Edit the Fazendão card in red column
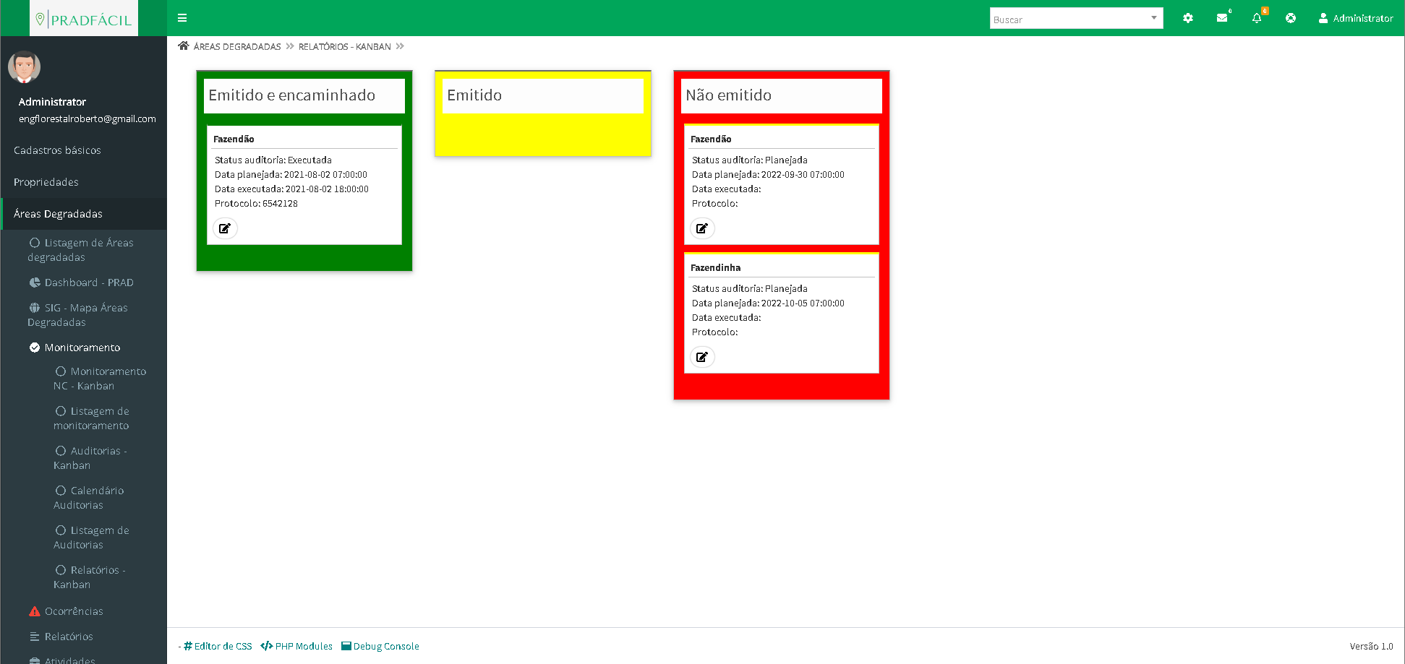This screenshot has width=1405, height=664. [x=702, y=228]
